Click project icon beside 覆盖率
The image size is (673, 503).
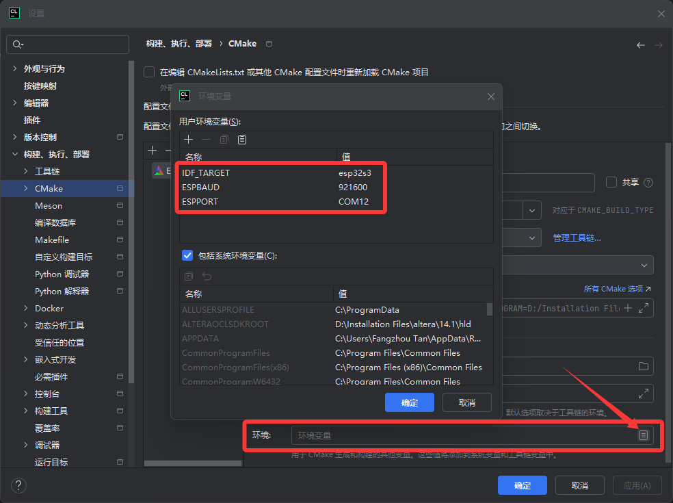coord(120,428)
